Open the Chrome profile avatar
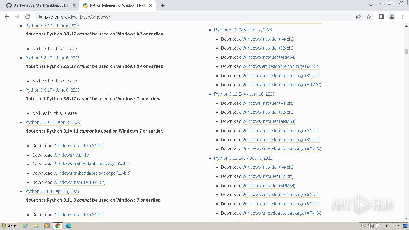 [391, 17]
